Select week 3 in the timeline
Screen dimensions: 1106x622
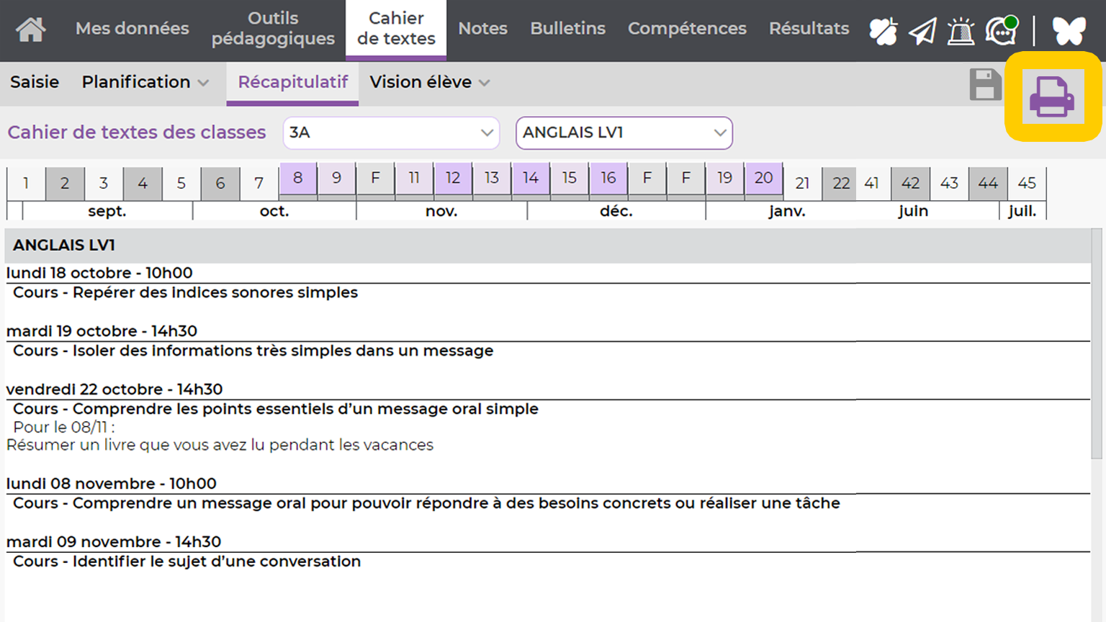tap(104, 184)
